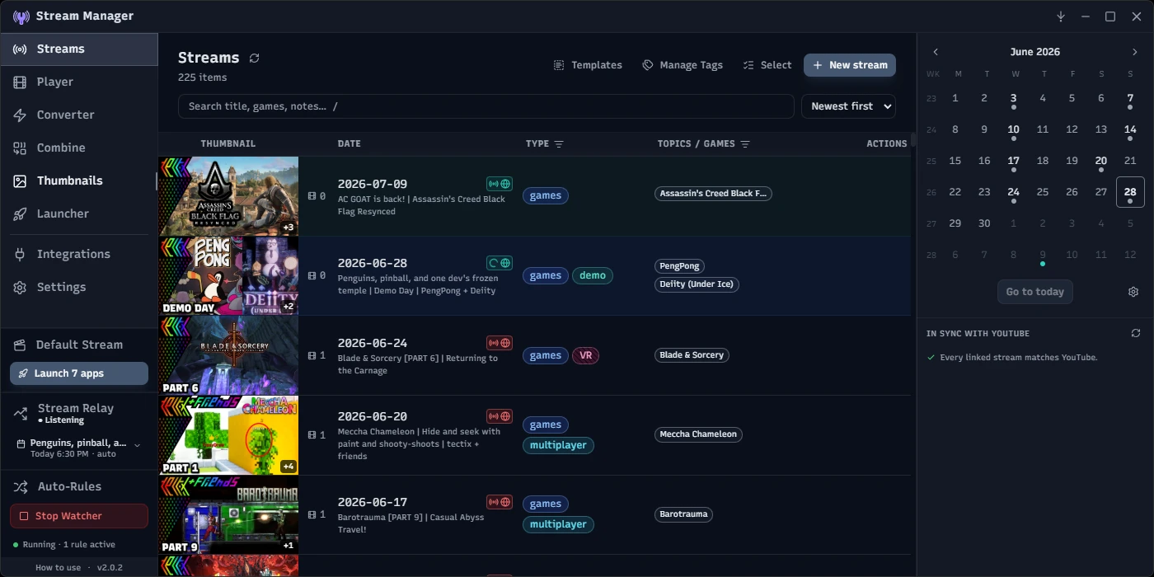Select June 28 in the calendar
The width and height of the screenshot is (1154, 577).
tap(1130, 192)
